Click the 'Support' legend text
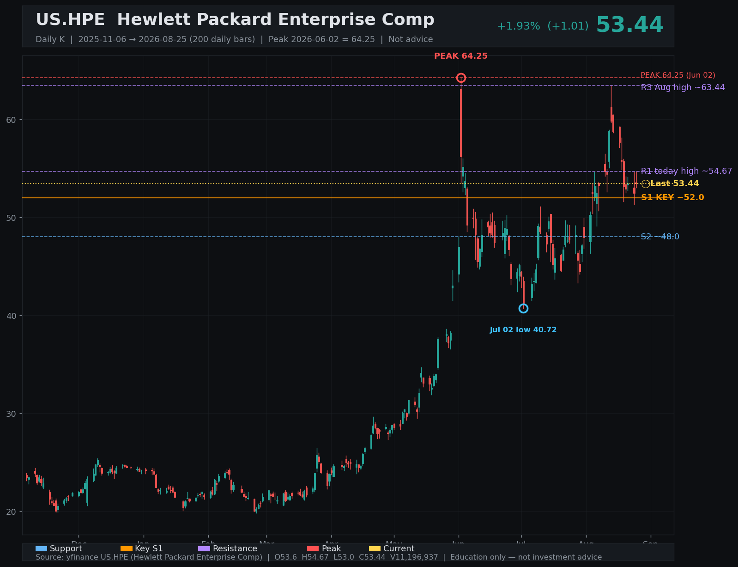This screenshot has width=738, height=567. [x=66, y=549]
